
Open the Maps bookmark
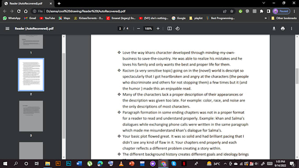65,18
